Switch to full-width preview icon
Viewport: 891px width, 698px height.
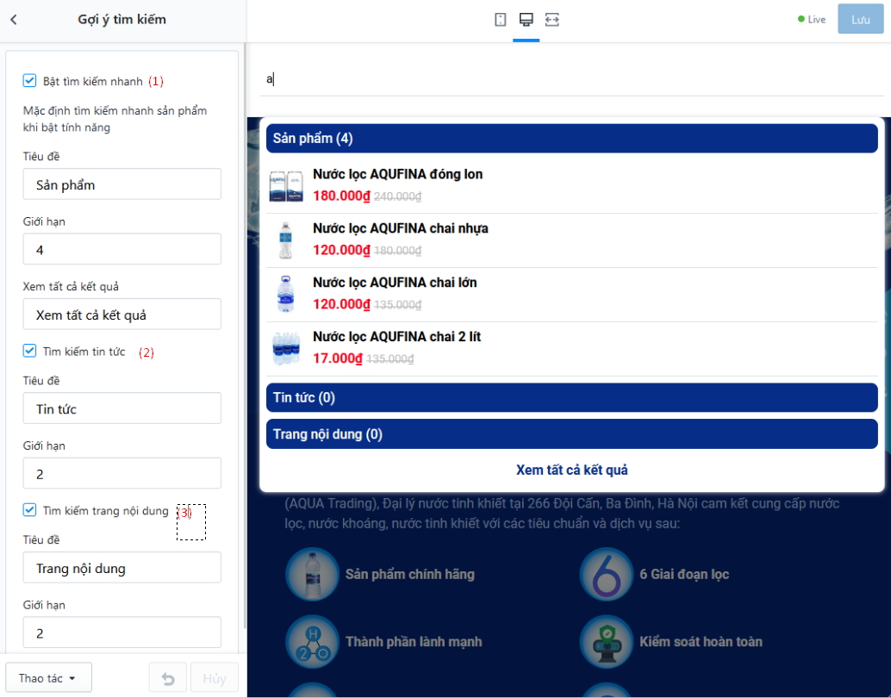coord(551,19)
